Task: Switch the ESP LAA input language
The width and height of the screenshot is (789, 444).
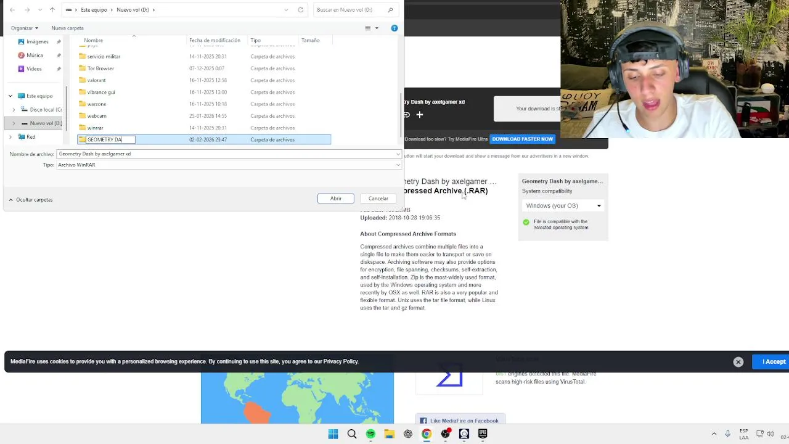Action: coord(744,434)
